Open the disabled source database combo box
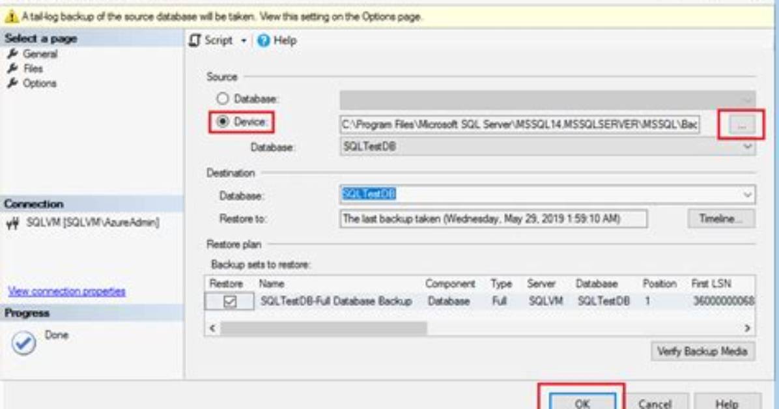Screen dimensions: 779x409 [547, 100]
